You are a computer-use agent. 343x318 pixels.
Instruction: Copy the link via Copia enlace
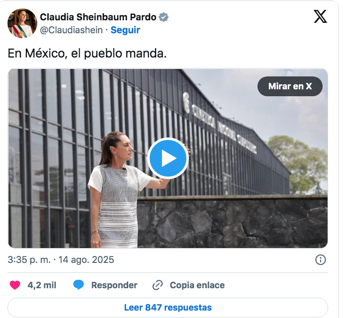[x=197, y=285]
